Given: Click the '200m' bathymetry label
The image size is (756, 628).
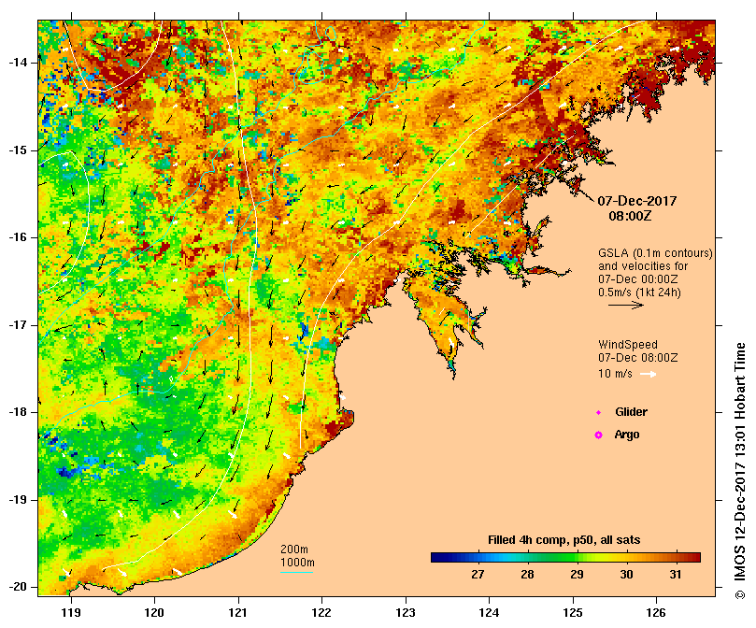Looking at the screenshot, I should point(294,549).
